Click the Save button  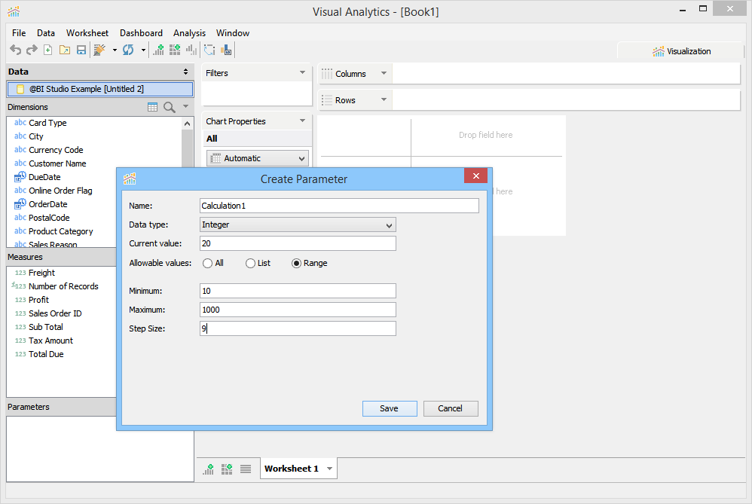coord(390,408)
